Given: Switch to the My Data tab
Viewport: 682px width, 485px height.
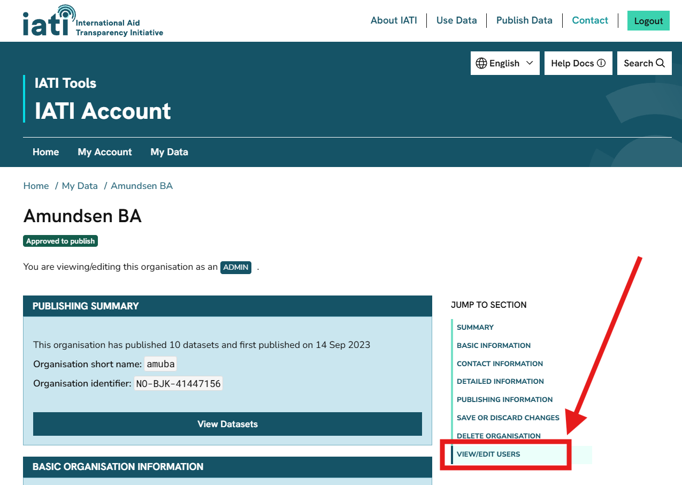Looking at the screenshot, I should click(169, 152).
